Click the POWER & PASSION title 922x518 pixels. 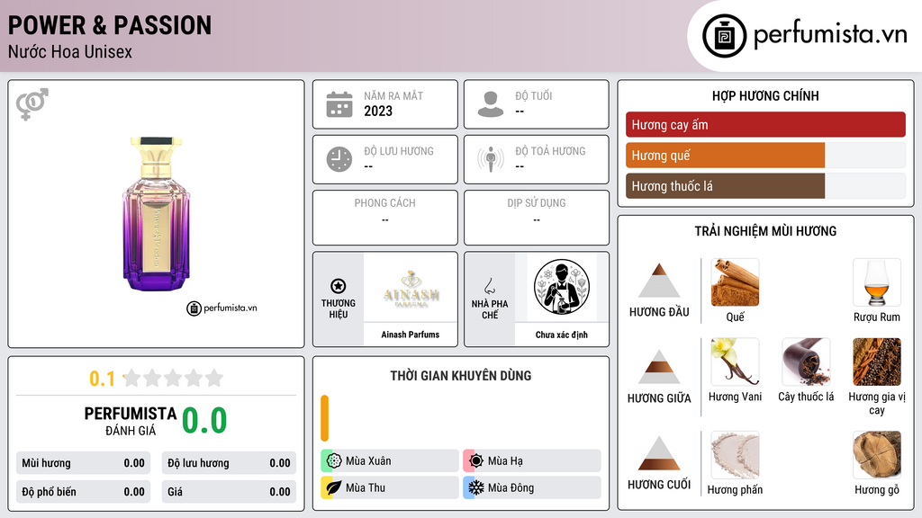[109, 26]
